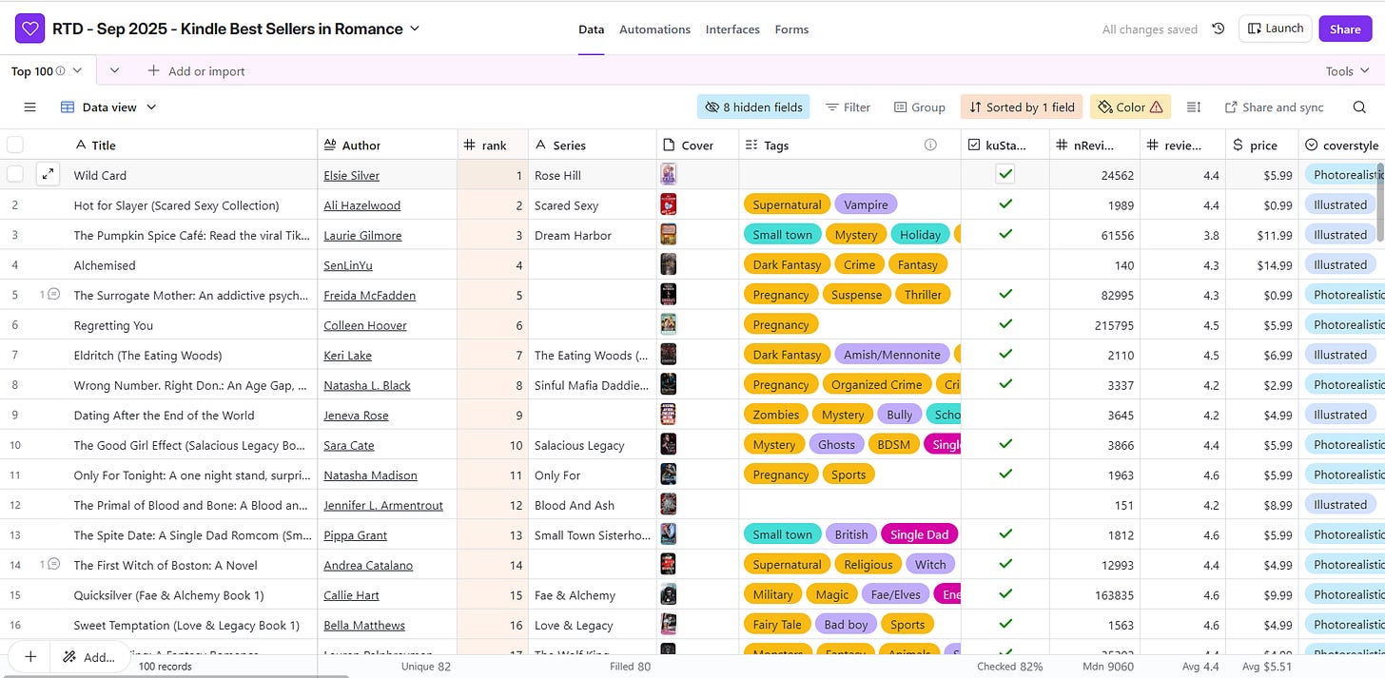Click the search magnifier icon
Viewport: 1385px width, 678px height.
coord(1358,107)
